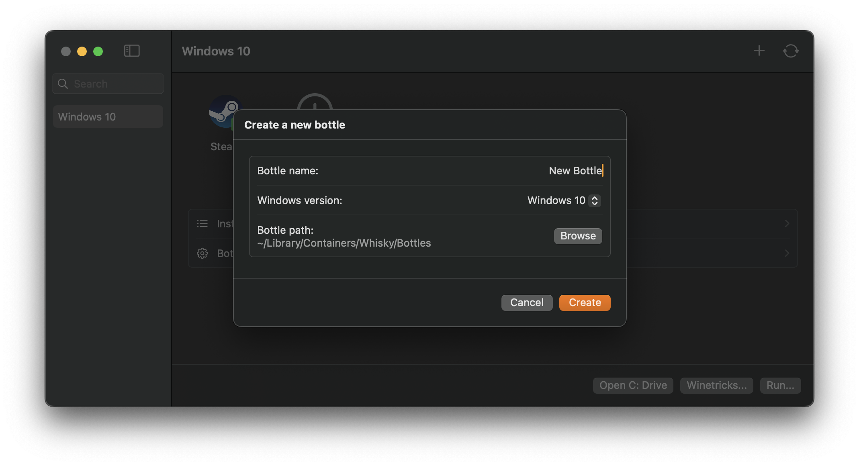Toggle the sidebar visibility icon

132,51
